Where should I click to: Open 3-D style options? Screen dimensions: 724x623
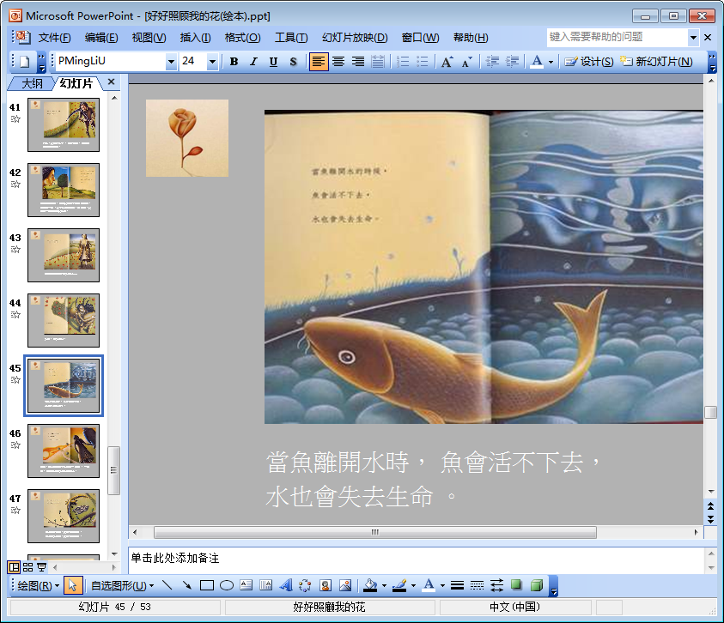click(x=537, y=585)
